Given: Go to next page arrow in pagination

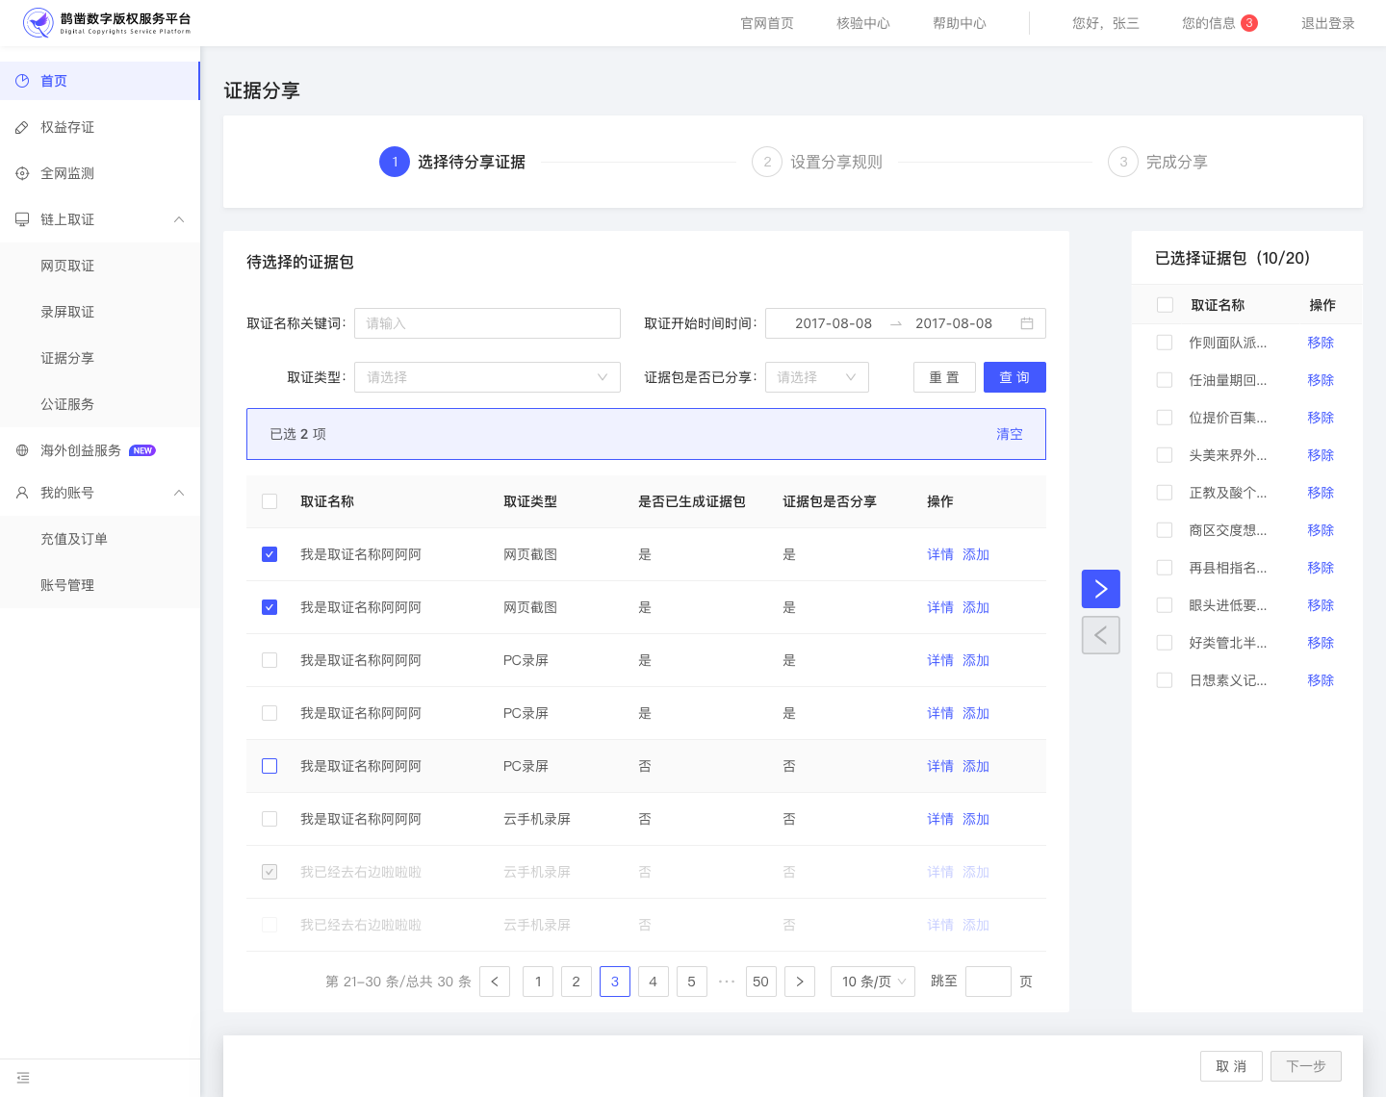Looking at the screenshot, I should pyautogui.click(x=800, y=982).
